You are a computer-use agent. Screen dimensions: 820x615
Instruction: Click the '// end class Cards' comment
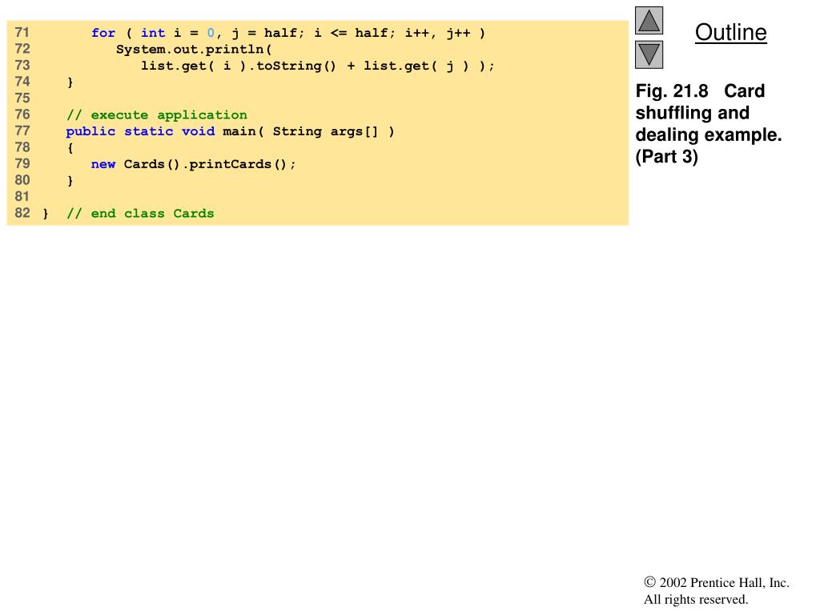tap(140, 213)
